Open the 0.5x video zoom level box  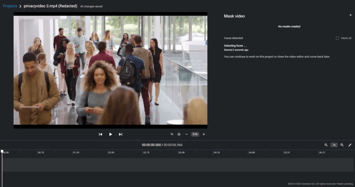195,134
